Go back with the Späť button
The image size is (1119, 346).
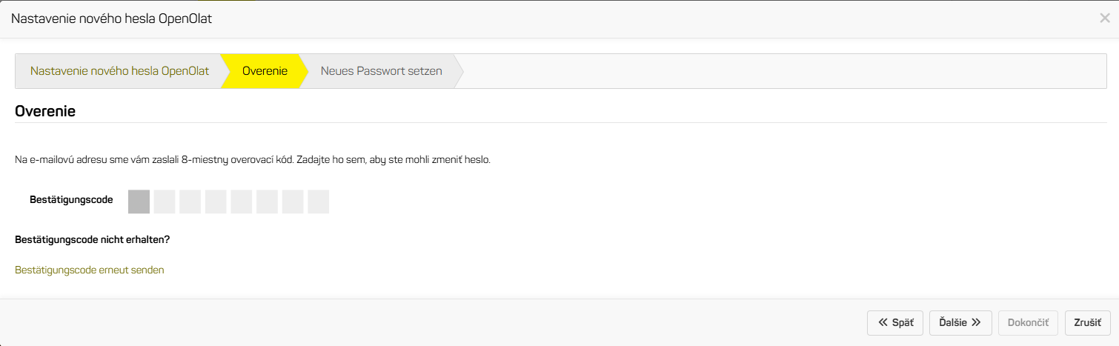click(x=894, y=322)
